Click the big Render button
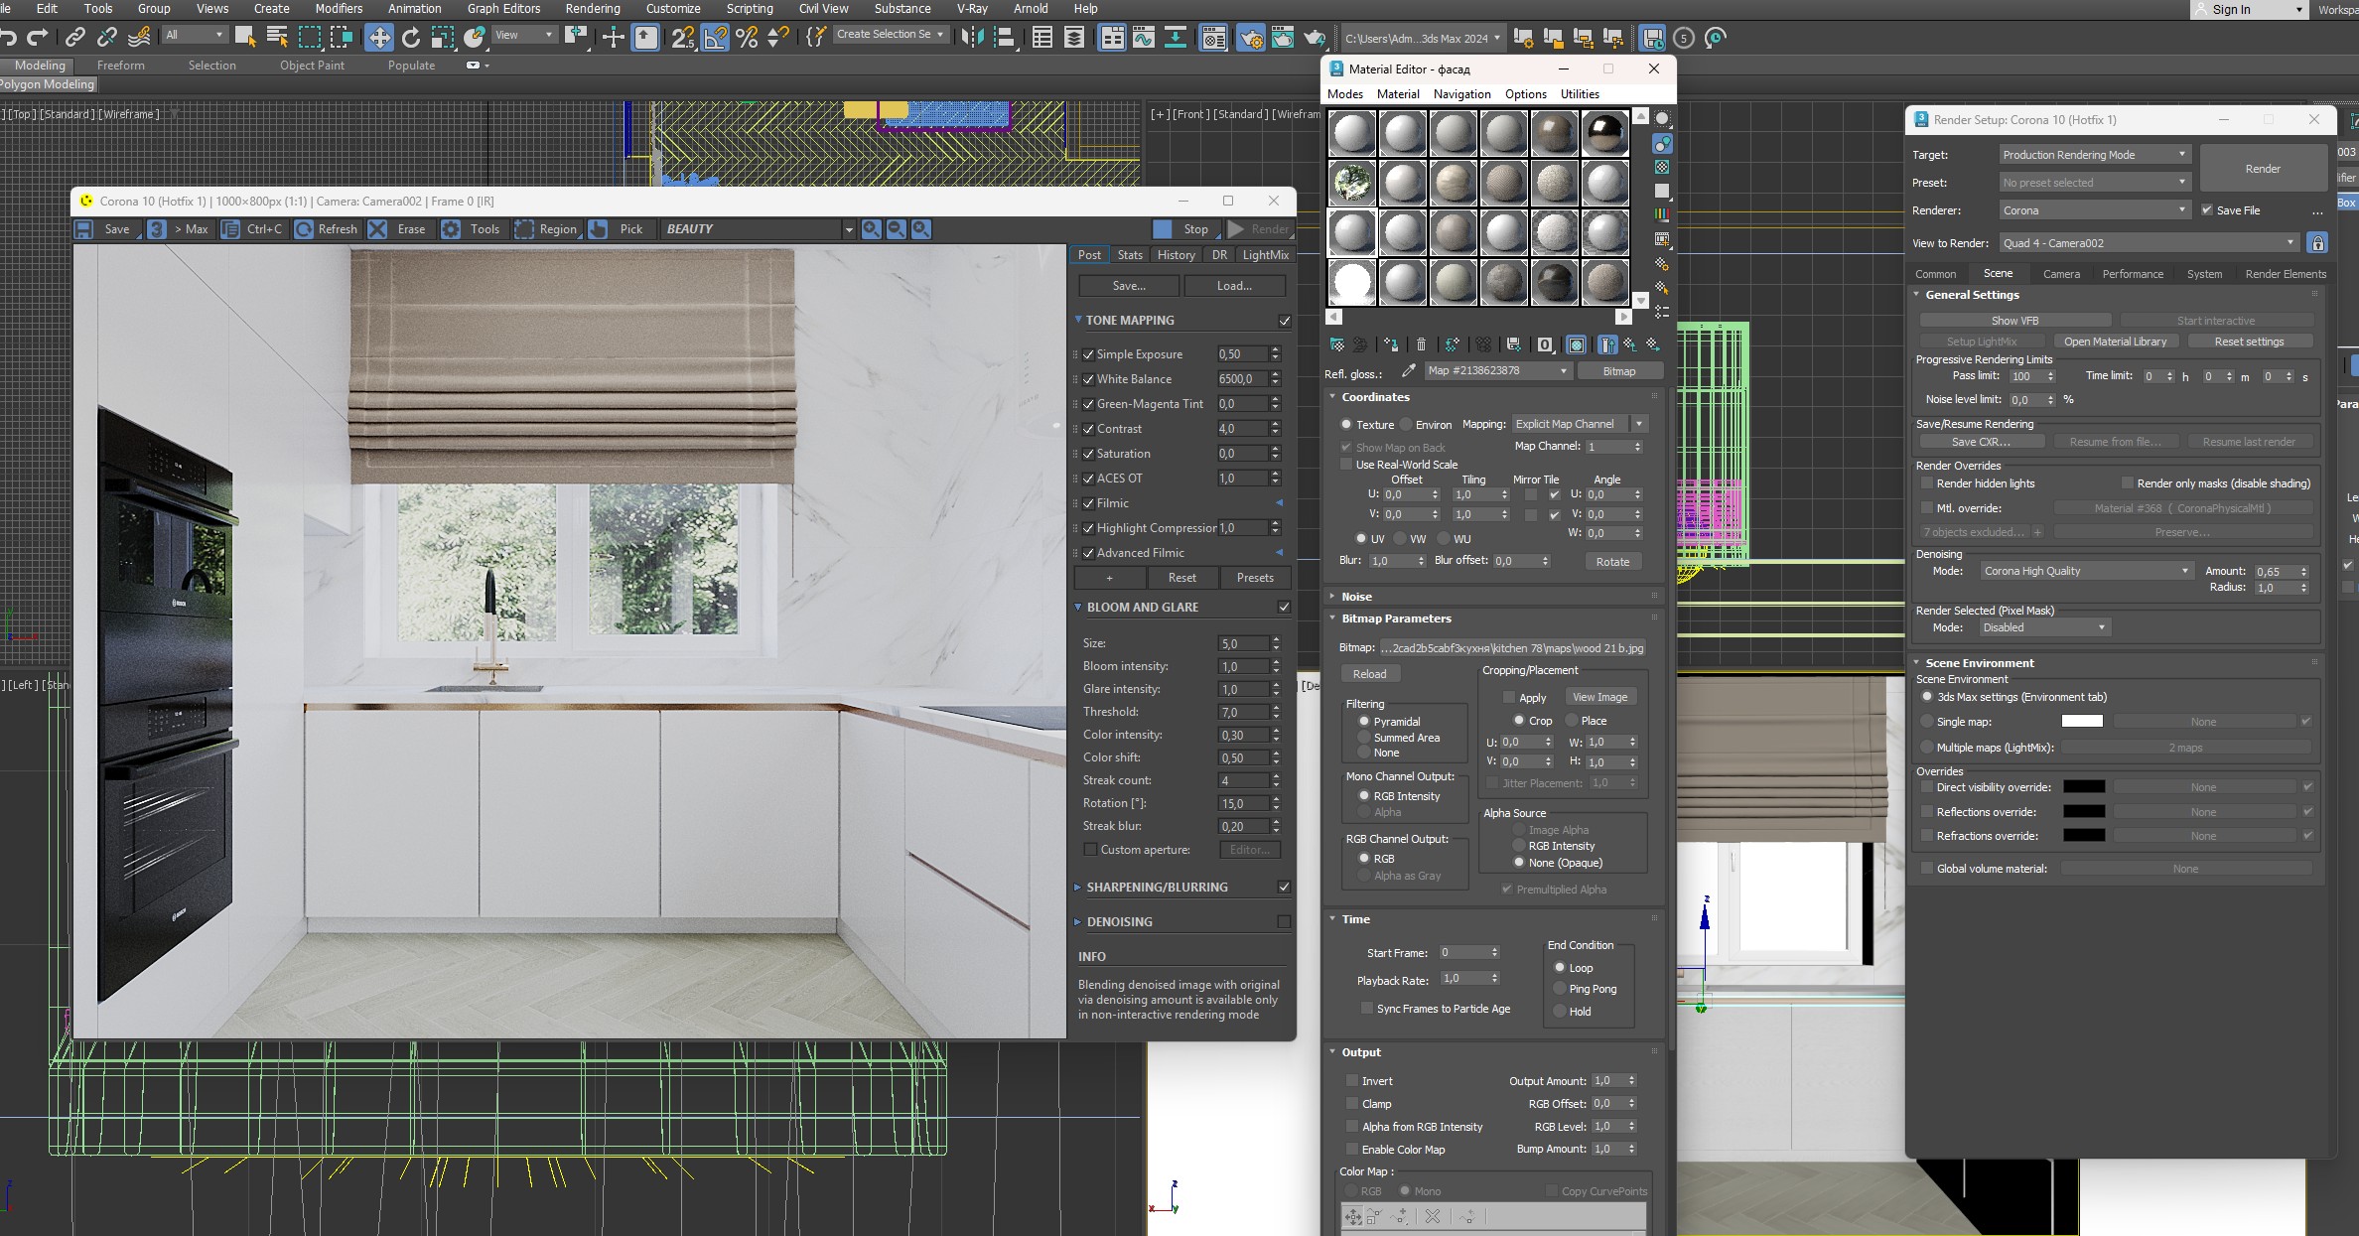Image resolution: width=2359 pixels, height=1236 pixels. tap(2263, 169)
